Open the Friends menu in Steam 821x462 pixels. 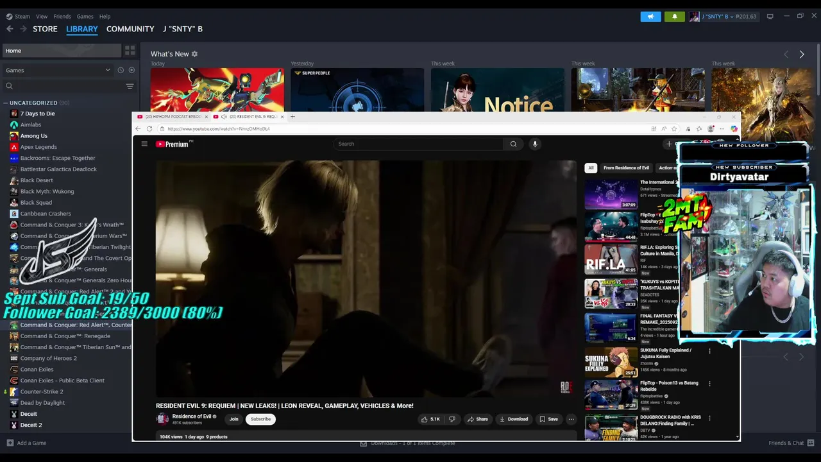[62, 17]
